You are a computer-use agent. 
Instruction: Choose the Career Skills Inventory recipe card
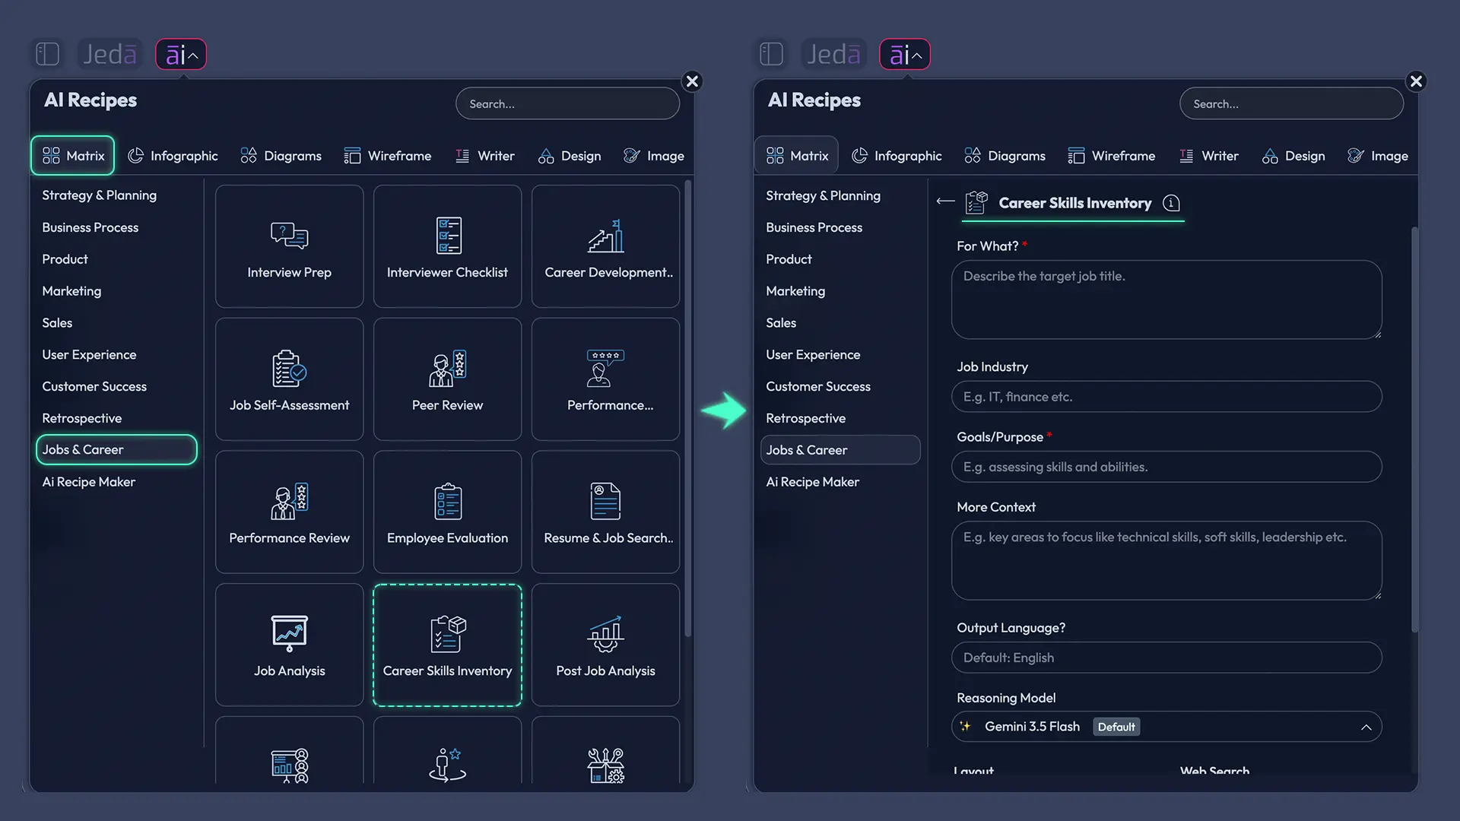(x=447, y=645)
